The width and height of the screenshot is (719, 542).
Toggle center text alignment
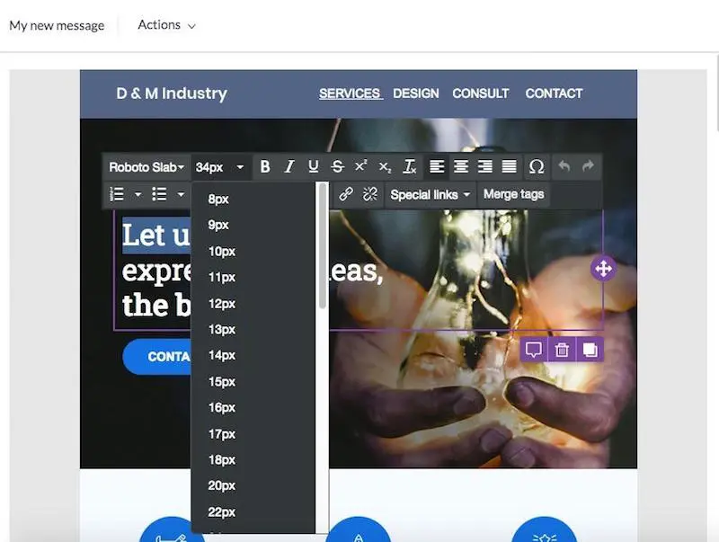click(461, 166)
